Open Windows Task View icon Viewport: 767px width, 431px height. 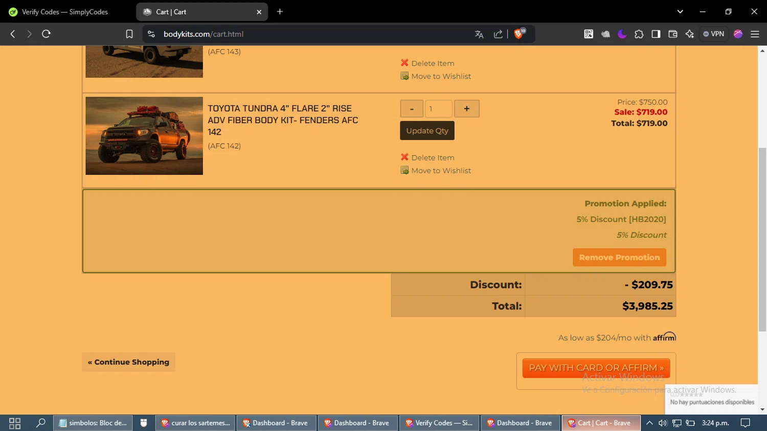tap(15, 423)
